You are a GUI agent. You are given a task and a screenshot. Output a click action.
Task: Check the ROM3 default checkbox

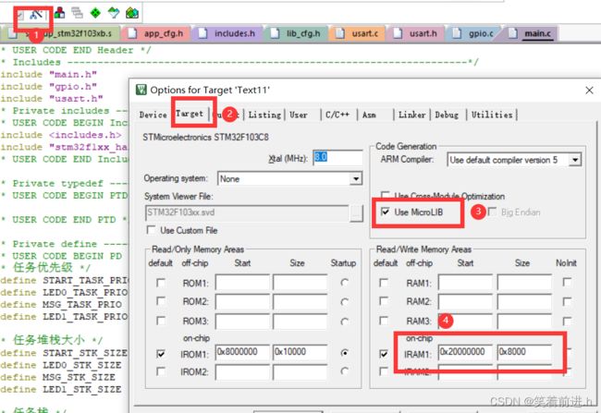point(161,321)
